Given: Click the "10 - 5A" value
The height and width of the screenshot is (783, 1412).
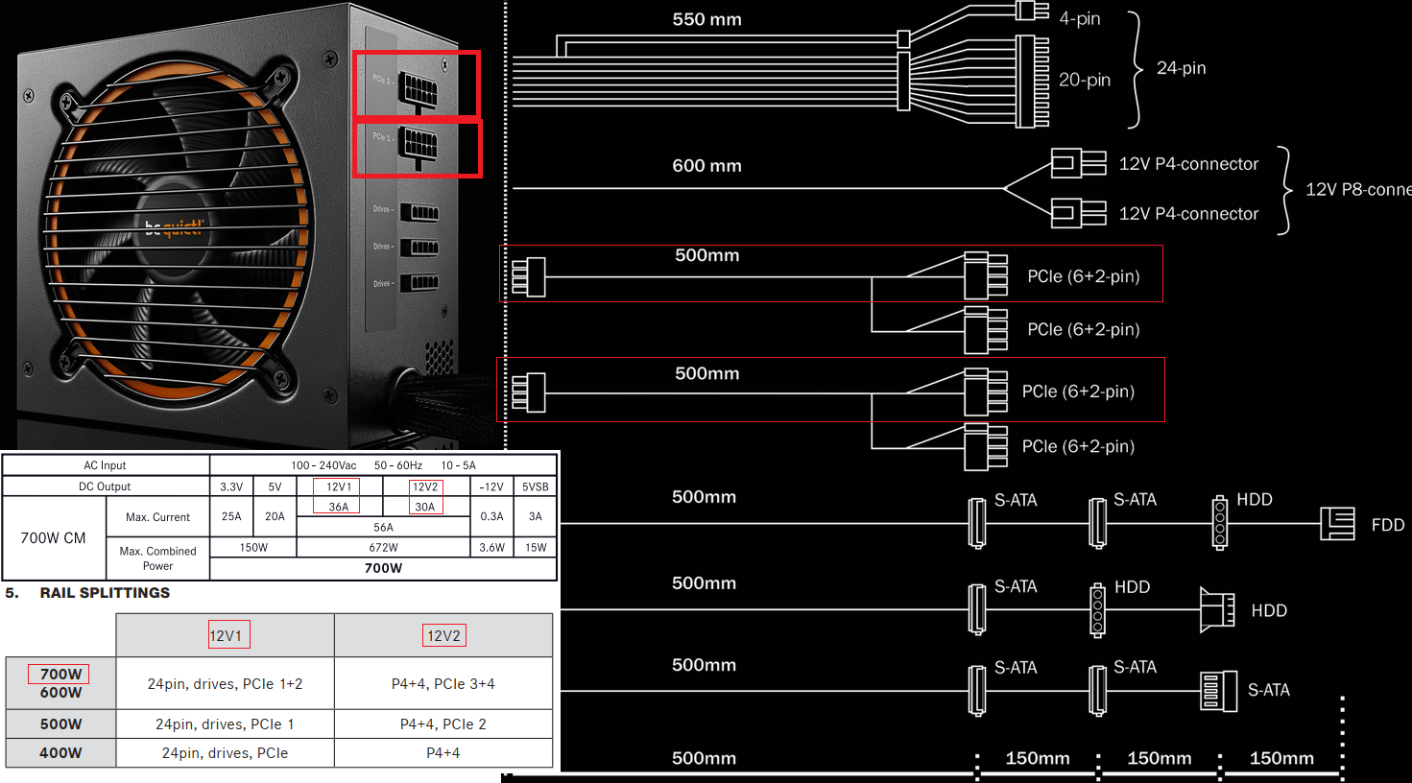Looking at the screenshot, I should coord(458,465).
